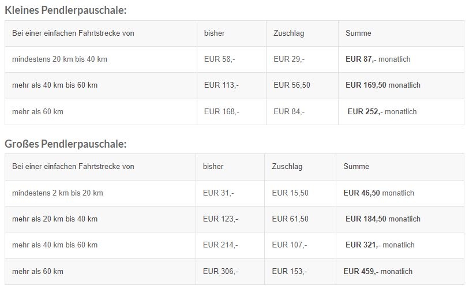Viewport: 469px width, 289px height.
Task: Select EUR 184,50 monatlich cell
Action: click(x=383, y=219)
